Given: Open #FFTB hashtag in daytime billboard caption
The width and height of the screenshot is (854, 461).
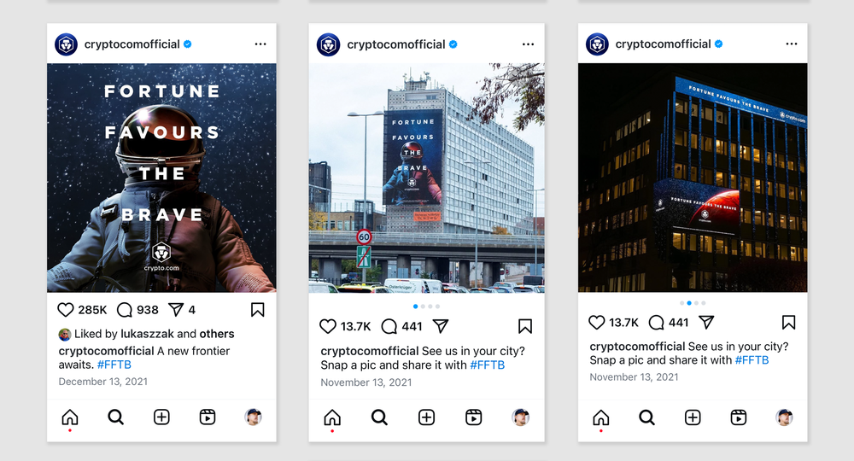Looking at the screenshot, I should click(487, 365).
